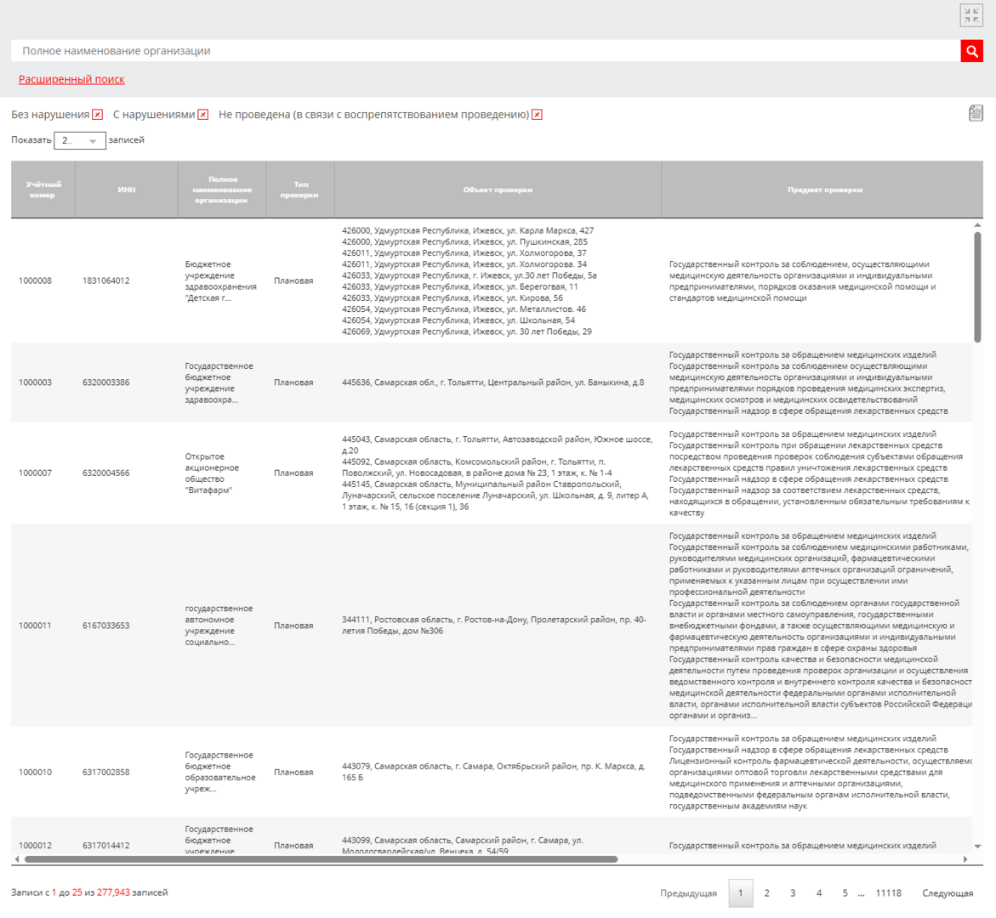
Task: Sort by 'Полное наименование организации' column header
Action: [x=222, y=190]
